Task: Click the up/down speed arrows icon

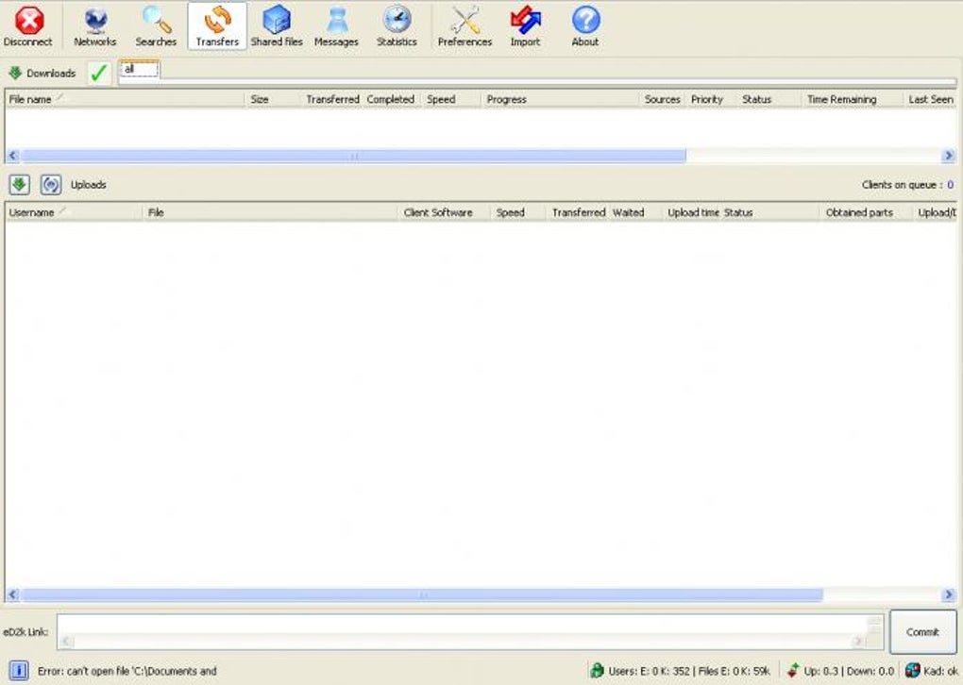Action: tap(793, 671)
